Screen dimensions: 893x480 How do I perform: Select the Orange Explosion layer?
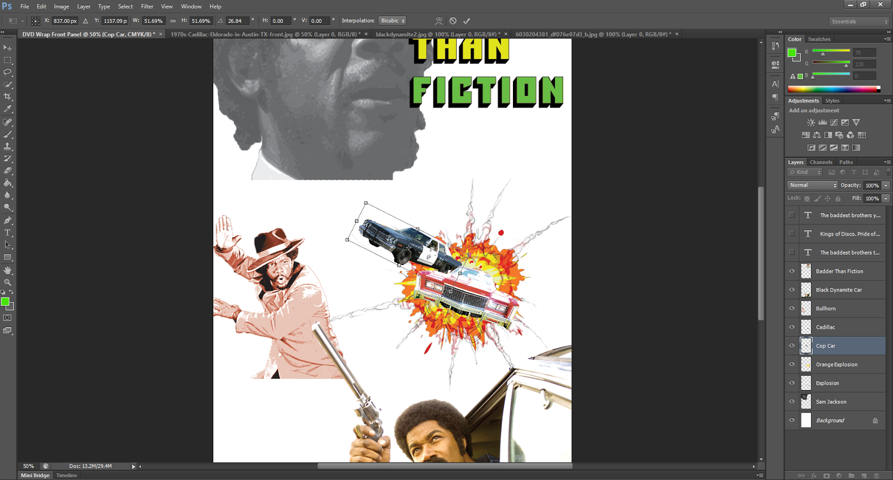click(x=836, y=364)
